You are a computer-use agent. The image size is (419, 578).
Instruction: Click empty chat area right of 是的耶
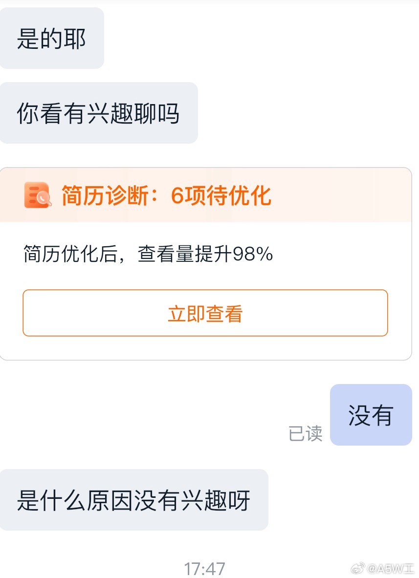[259, 39]
